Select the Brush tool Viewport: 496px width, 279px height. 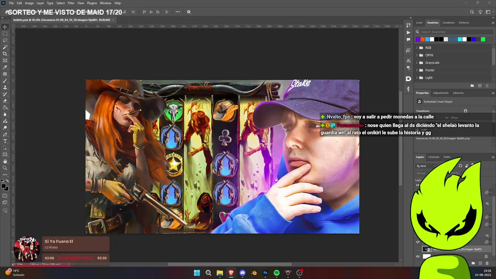pyautogui.click(x=5, y=81)
